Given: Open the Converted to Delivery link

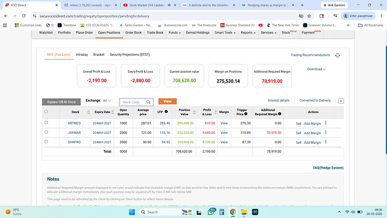Looking at the screenshot, I should pyautogui.click(x=315, y=101).
